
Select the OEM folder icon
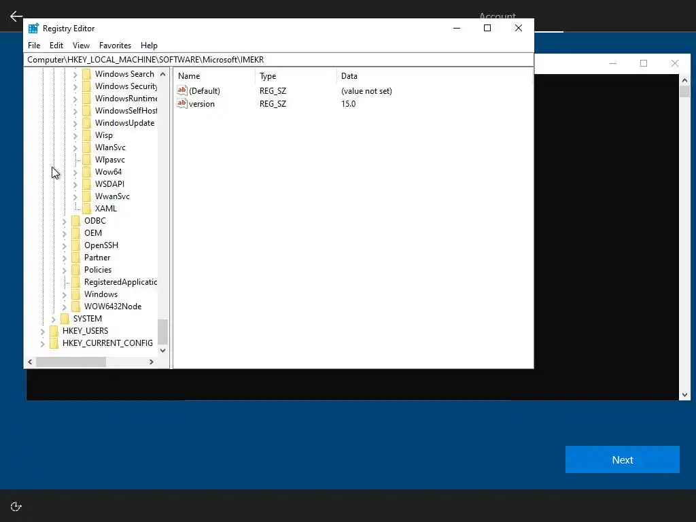coord(76,232)
